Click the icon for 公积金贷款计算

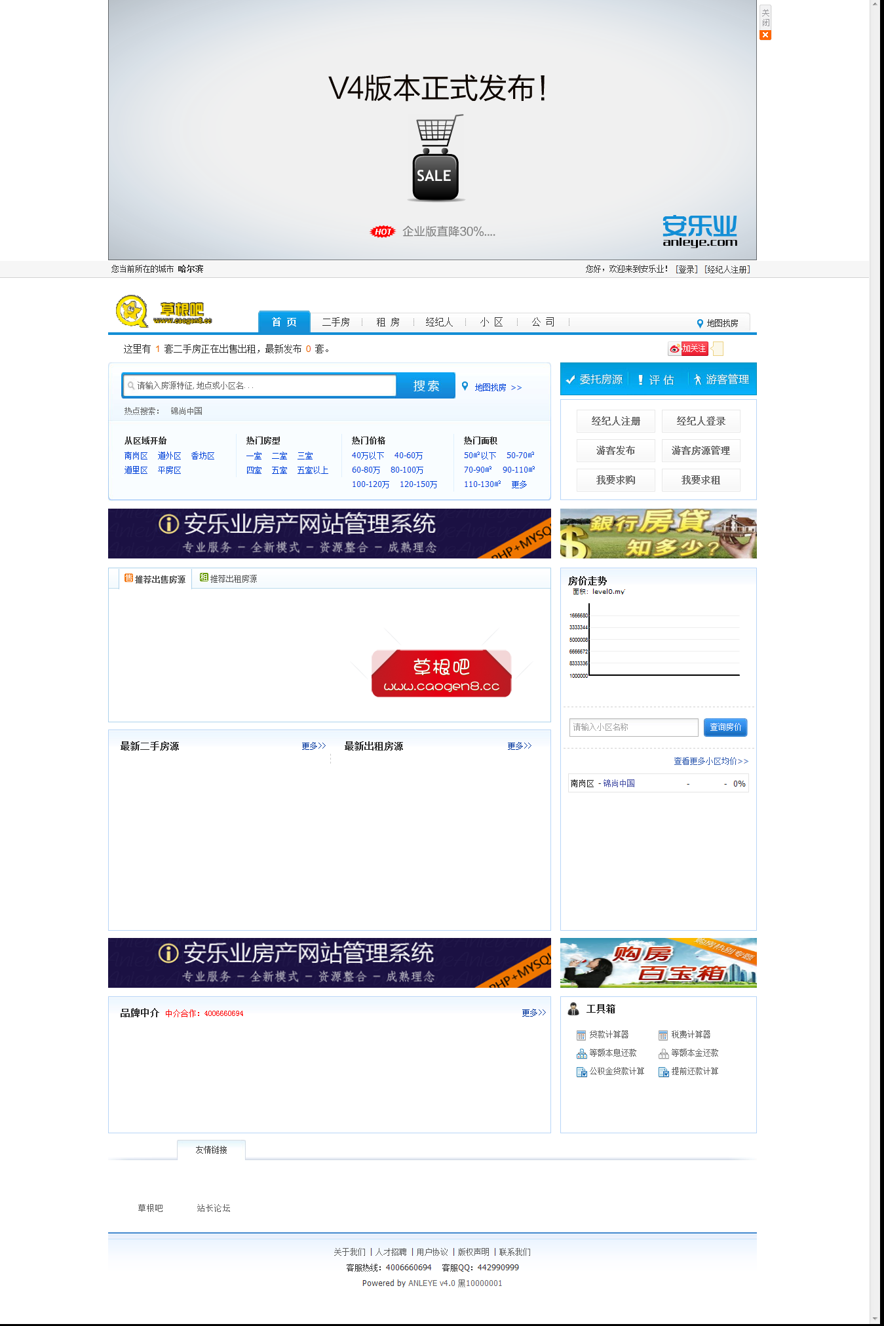point(581,1072)
